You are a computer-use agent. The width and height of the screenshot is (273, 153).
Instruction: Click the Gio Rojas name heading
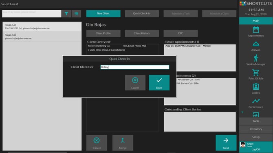click(96, 25)
